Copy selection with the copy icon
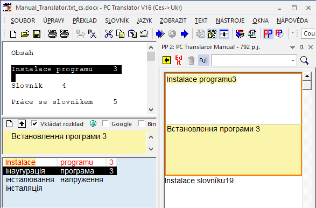316x208 pixels. click(x=120, y=34)
